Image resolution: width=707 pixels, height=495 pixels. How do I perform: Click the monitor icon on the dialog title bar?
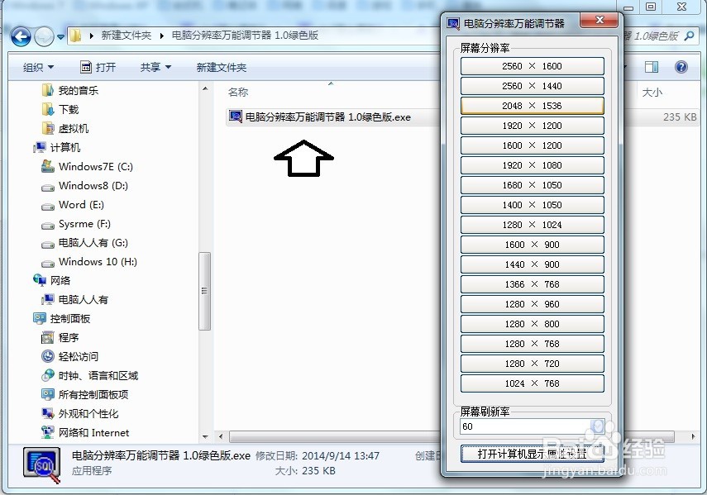[x=452, y=21]
